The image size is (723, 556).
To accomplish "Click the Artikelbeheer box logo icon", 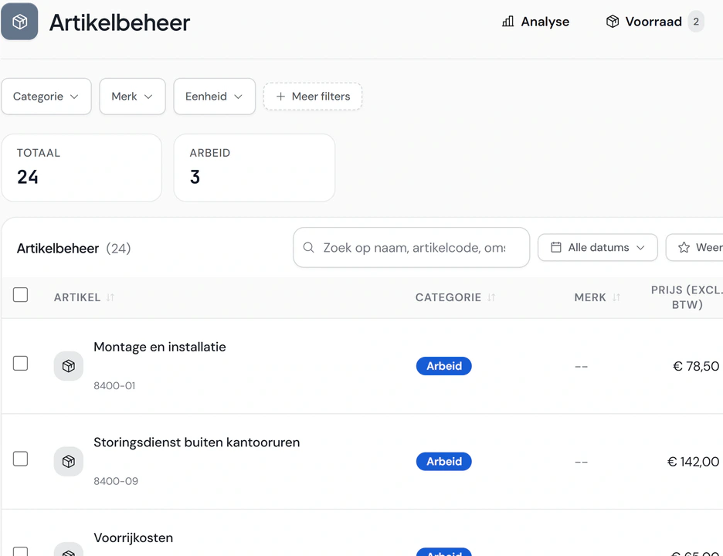I will tap(19, 22).
